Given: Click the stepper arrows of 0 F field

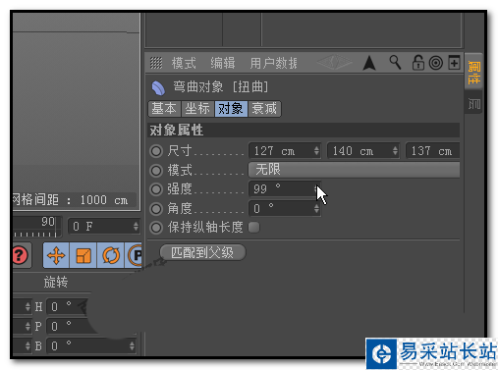Looking at the screenshot, I should (x=136, y=227).
